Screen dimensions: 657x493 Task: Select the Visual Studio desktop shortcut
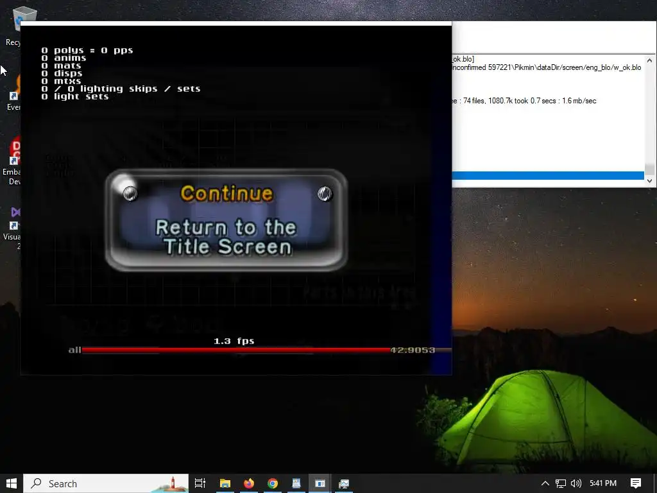point(12,229)
